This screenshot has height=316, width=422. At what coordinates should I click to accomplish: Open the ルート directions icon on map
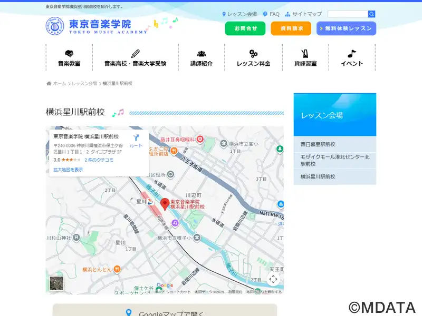136,141
